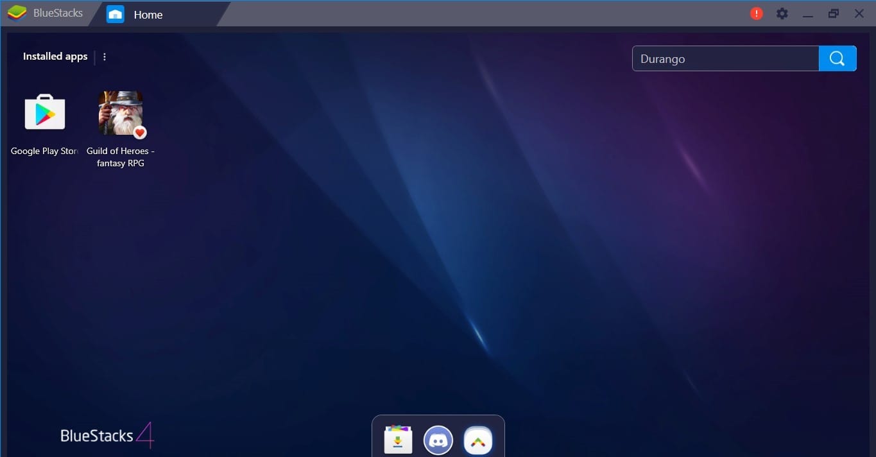
Task: Switch to the Home tab
Action: [148, 14]
